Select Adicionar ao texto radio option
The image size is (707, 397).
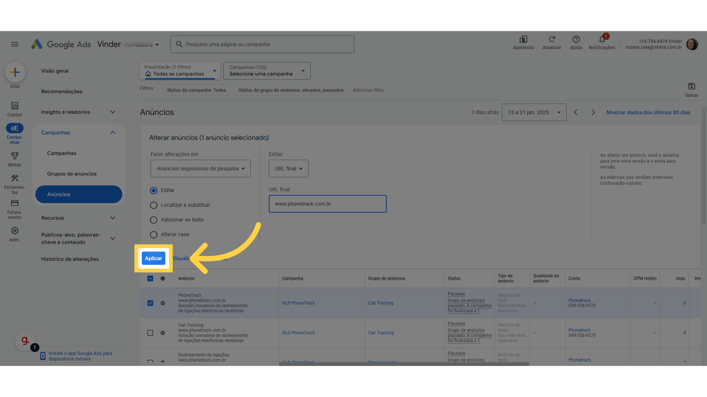click(154, 220)
